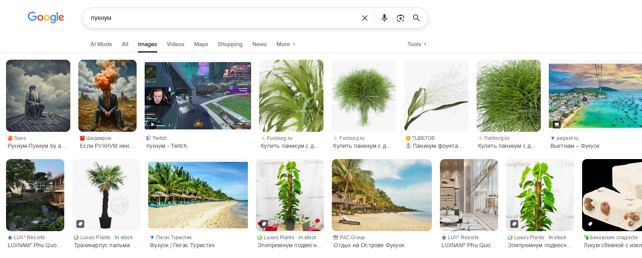Open the Рухнум-Пукнум by Suno result link
This screenshot has height=258, width=642.
[37, 146]
